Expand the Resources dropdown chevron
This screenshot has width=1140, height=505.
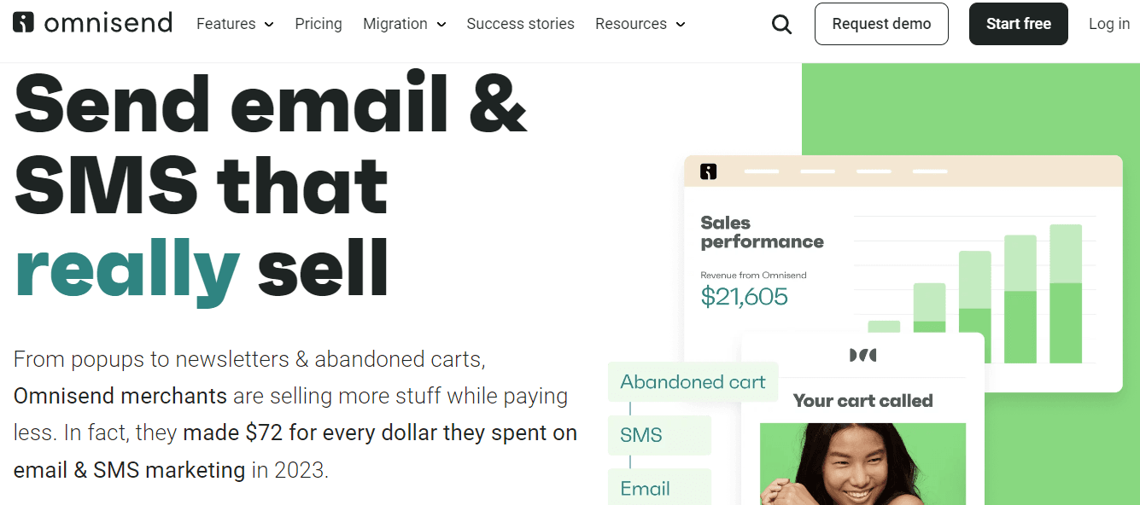coord(681,25)
